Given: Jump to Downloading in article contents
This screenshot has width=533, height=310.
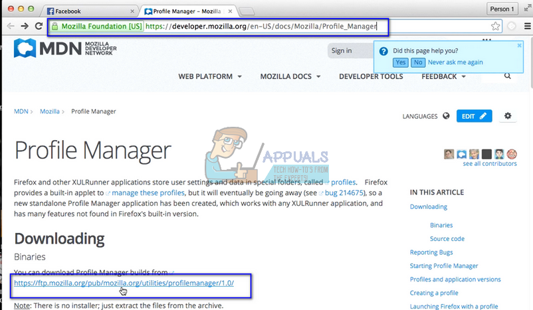Looking at the screenshot, I should coord(428,206).
